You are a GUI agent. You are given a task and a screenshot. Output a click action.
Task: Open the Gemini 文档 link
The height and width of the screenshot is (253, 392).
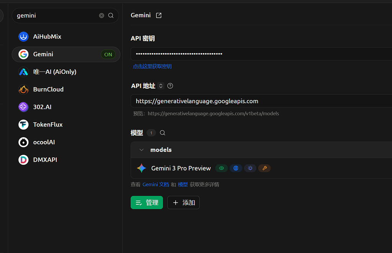point(156,185)
